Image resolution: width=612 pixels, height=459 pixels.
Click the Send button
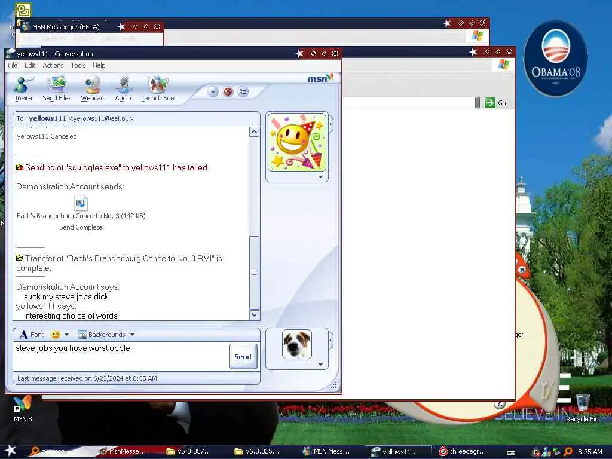click(243, 356)
